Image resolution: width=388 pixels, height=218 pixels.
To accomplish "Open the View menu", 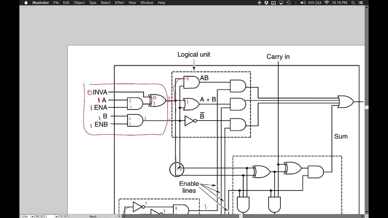I will [132, 3].
